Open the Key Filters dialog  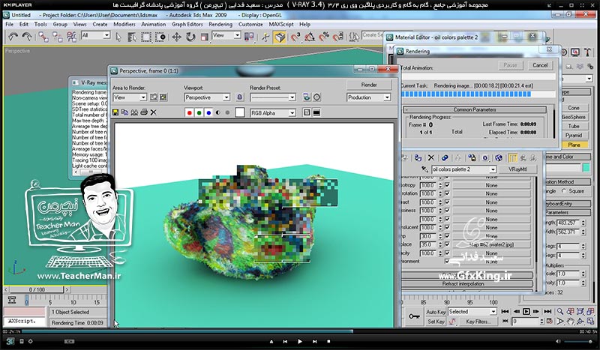tap(478, 322)
